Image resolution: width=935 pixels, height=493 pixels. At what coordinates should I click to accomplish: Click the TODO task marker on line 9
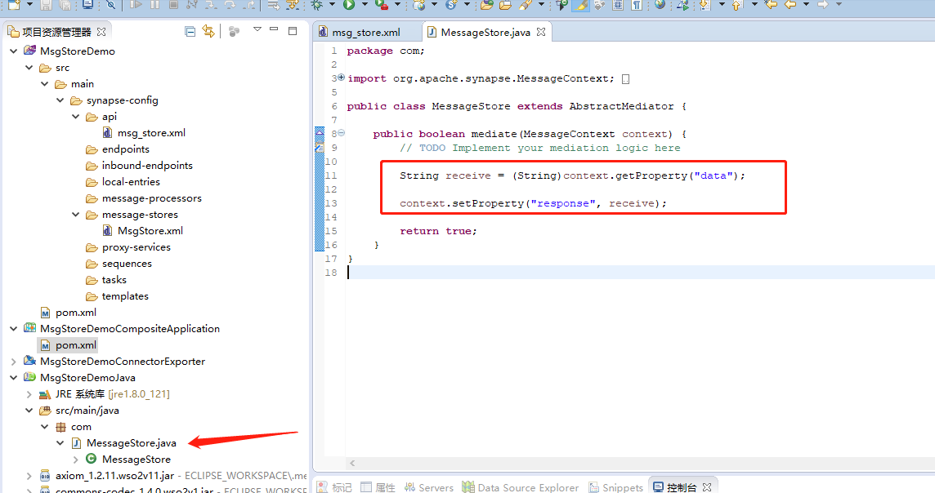pos(320,147)
